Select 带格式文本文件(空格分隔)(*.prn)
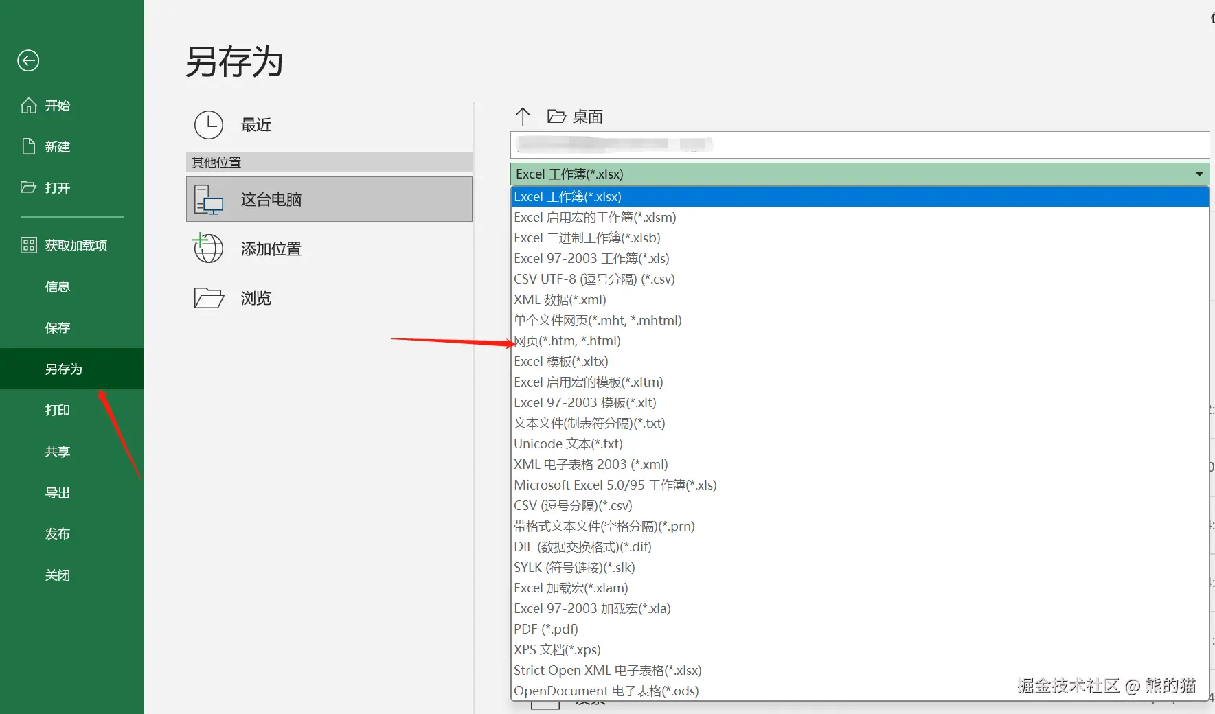Image resolution: width=1215 pixels, height=714 pixels. pyautogui.click(x=860, y=526)
